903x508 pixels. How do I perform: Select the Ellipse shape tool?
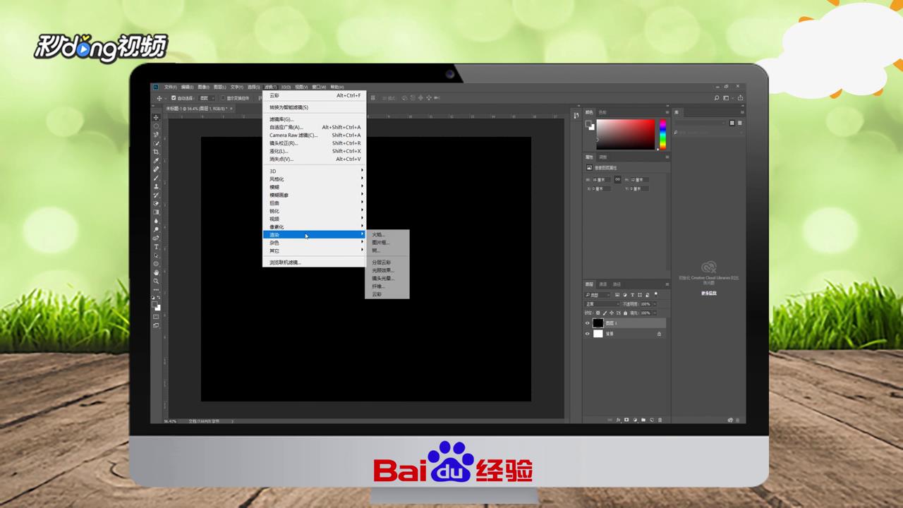point(156,264)
